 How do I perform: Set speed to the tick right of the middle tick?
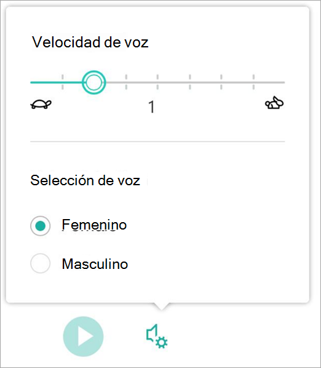[190, 82]
